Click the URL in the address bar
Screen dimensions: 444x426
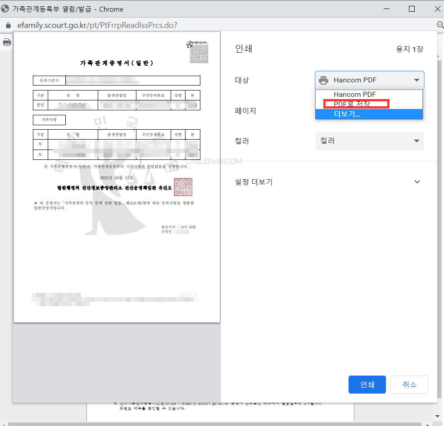[97, 25]
